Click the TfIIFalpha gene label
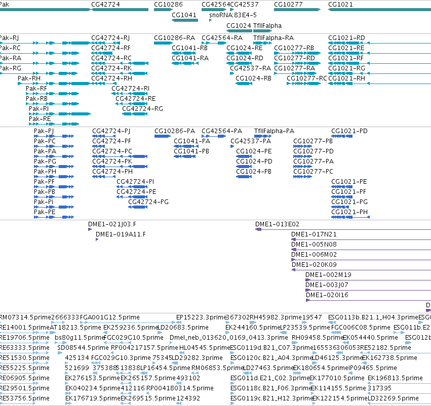This screenshot has width=431, height=406. 267,26
